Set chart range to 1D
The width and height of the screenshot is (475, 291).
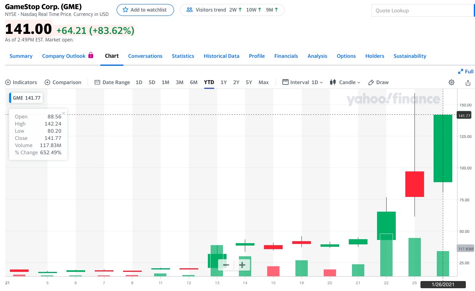[139, 83]
